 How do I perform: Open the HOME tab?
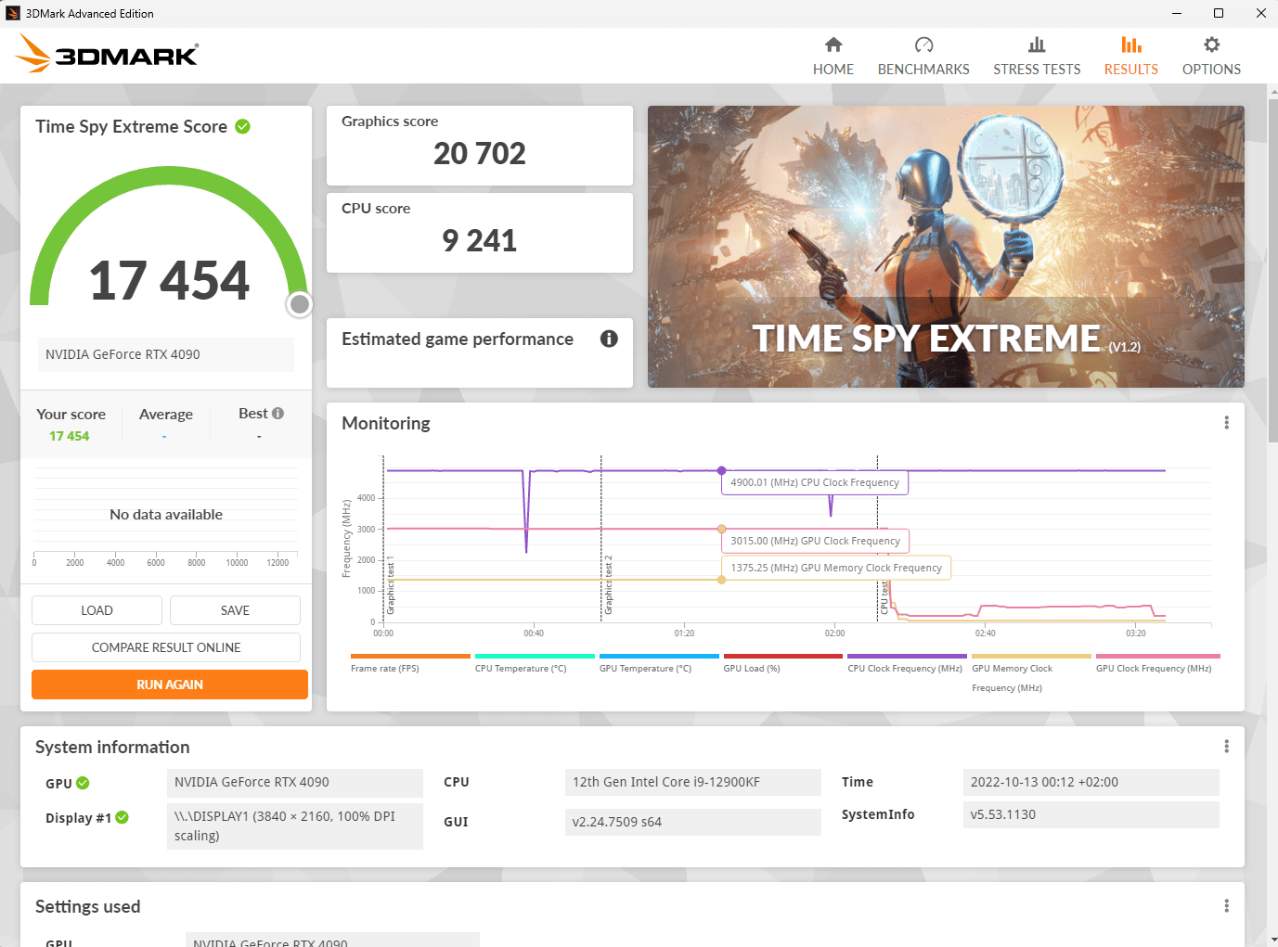(833, 57)
